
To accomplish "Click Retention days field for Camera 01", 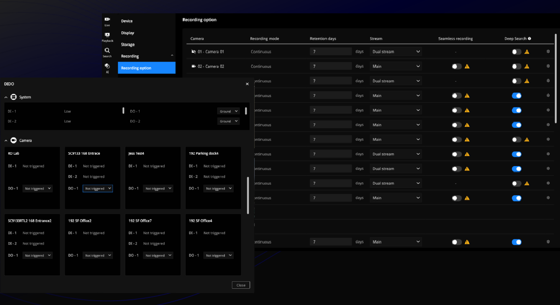I will [330, 51].
